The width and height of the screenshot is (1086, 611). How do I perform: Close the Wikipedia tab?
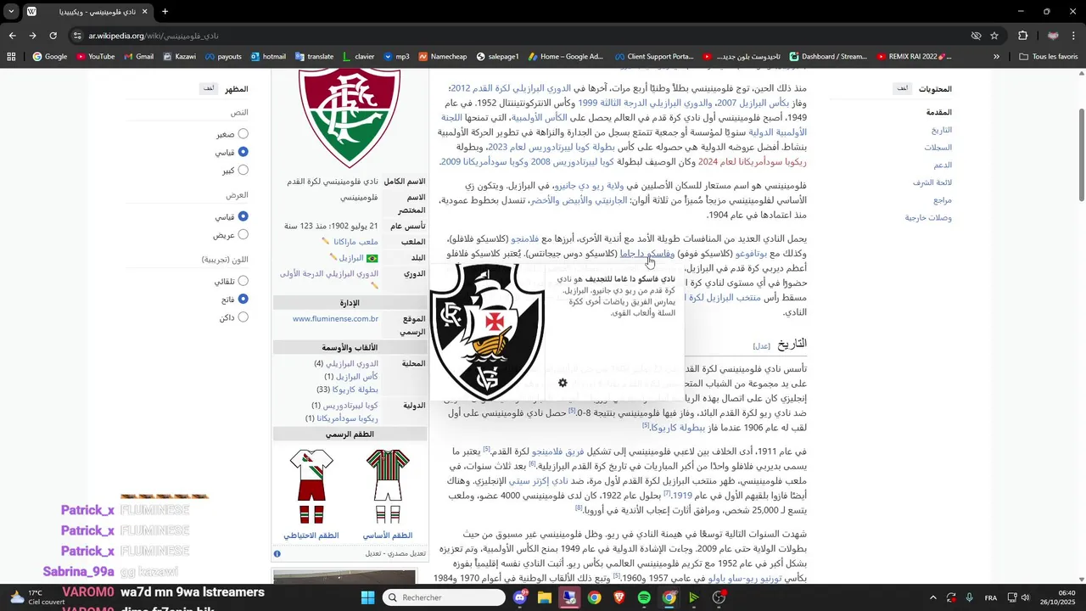[x=145, y=12]
